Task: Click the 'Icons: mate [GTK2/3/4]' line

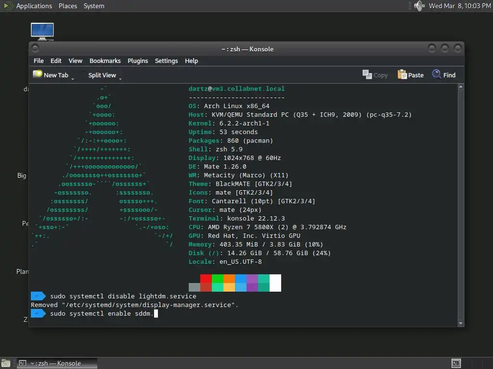Action: [x=231, y=193]
